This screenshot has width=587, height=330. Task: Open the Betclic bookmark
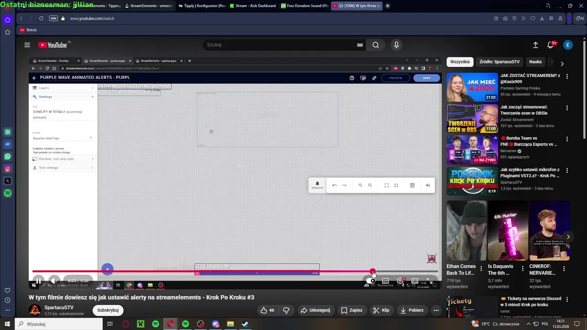(x=28, y=30)
